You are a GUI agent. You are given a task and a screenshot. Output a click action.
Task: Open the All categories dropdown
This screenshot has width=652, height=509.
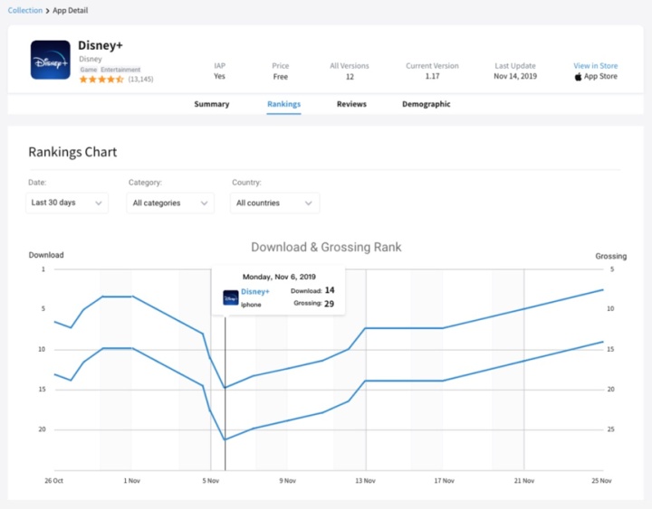tap(170, 203)
